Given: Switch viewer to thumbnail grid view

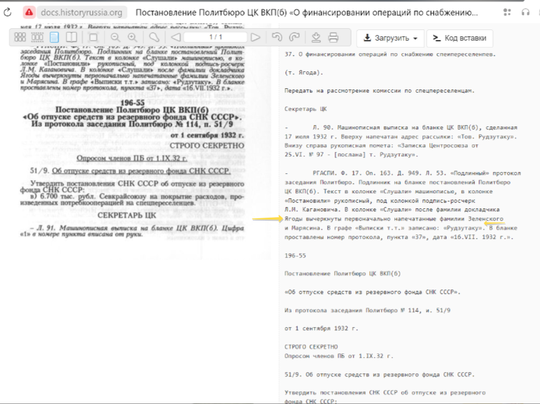Looking at the screenshot, I should [x=20, y=38].
